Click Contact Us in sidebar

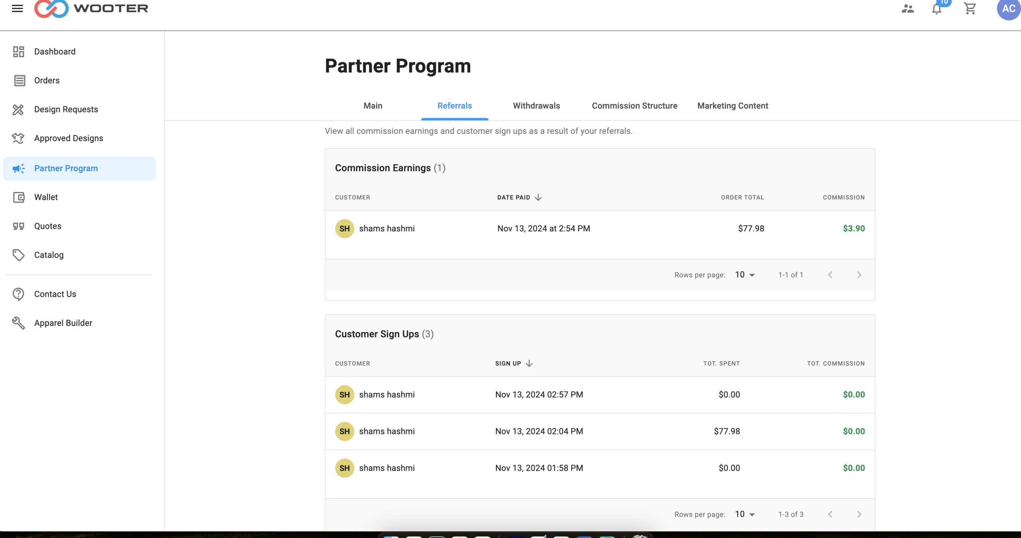pyautogui.click(x=55, y=294)
